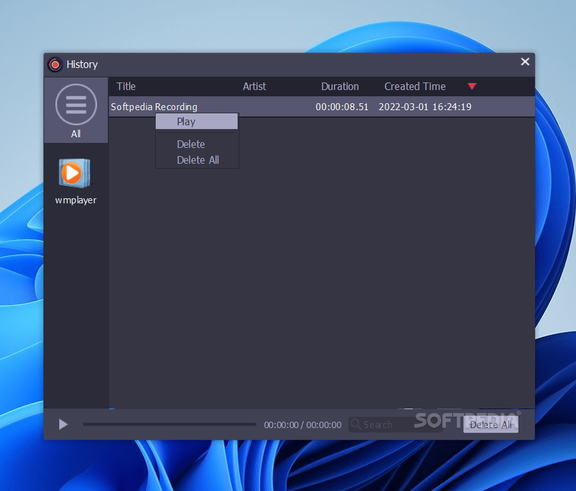
Task: Click the playback progress slider
Action: 169,424
